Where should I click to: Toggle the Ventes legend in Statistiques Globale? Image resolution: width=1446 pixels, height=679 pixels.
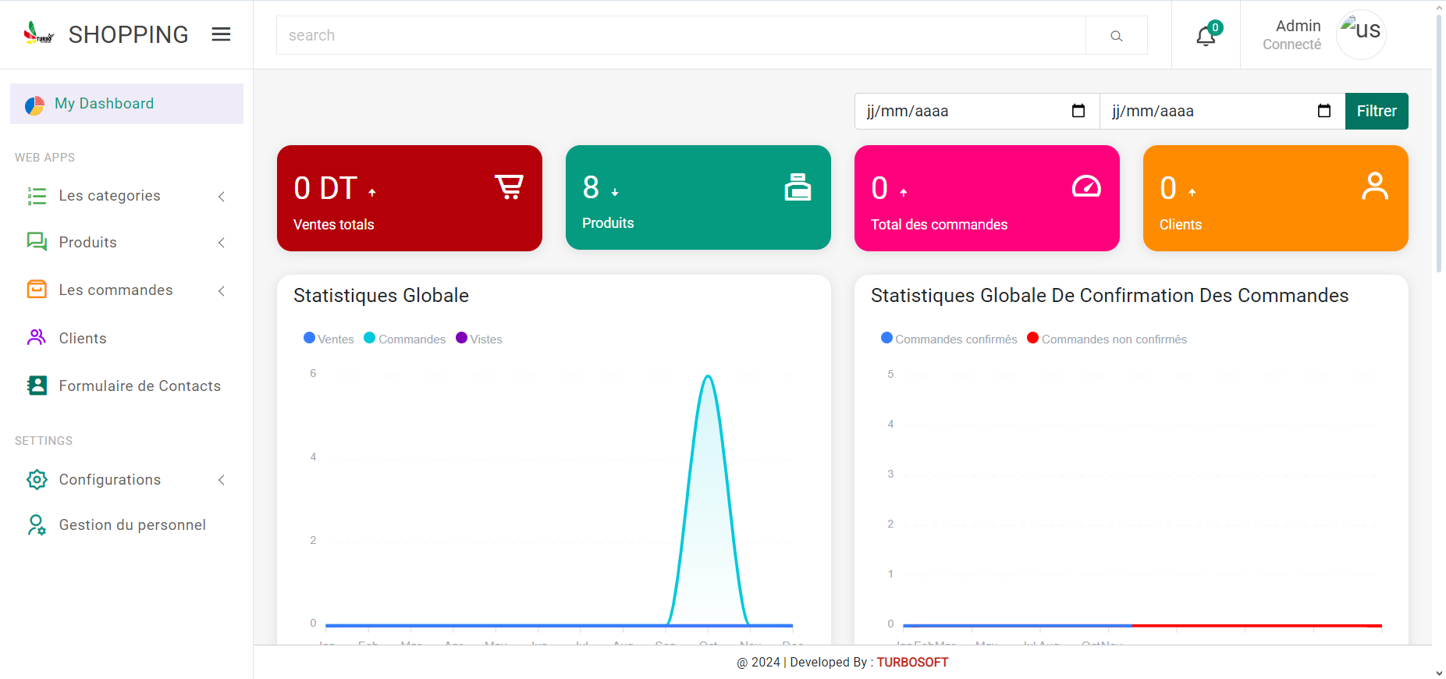[329, 339]
